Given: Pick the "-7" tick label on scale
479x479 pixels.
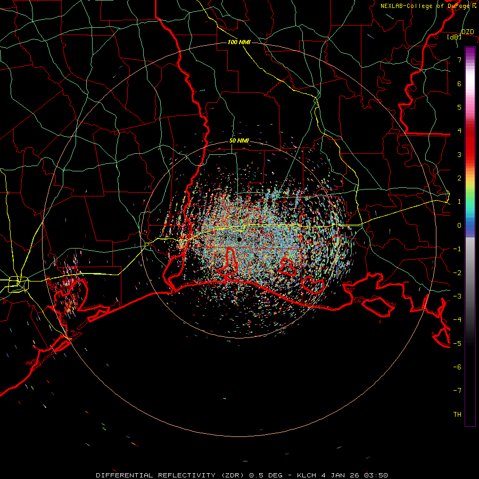Looking at the screenshot, I should pyautogui.click(x=457, y=391).
